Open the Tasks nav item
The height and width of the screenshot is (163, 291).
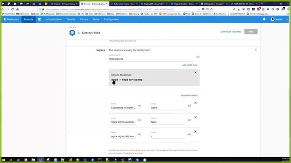96,19
